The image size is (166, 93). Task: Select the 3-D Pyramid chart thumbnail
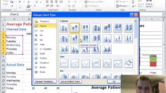(107, 49)
